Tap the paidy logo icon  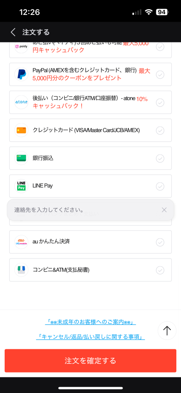point(22,46)
